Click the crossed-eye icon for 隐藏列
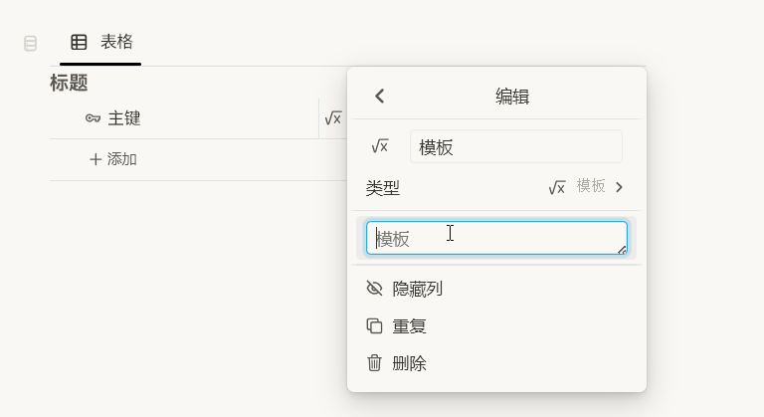This screenshot has height=417, width=764. tap(374, 289)
